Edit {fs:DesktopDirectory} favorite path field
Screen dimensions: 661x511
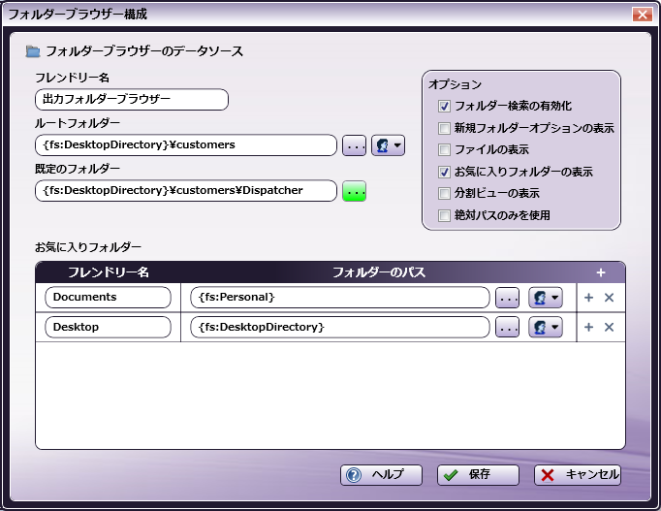[x=340, y=327]
